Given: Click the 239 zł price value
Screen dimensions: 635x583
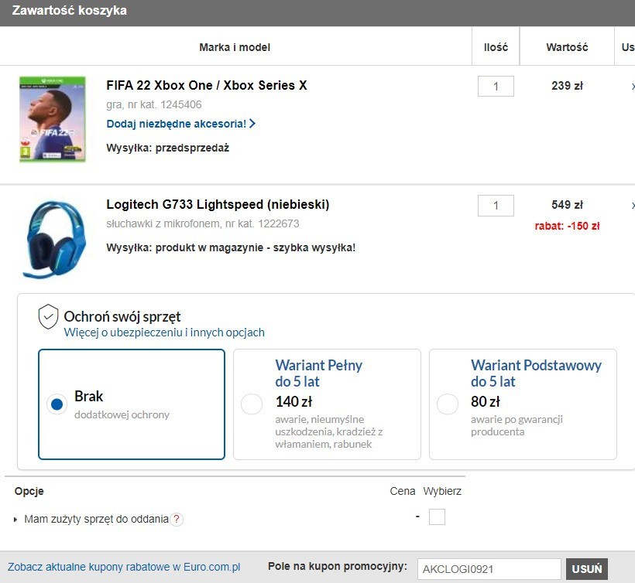Looking at the screenshot, I should [x=567, y=86].
